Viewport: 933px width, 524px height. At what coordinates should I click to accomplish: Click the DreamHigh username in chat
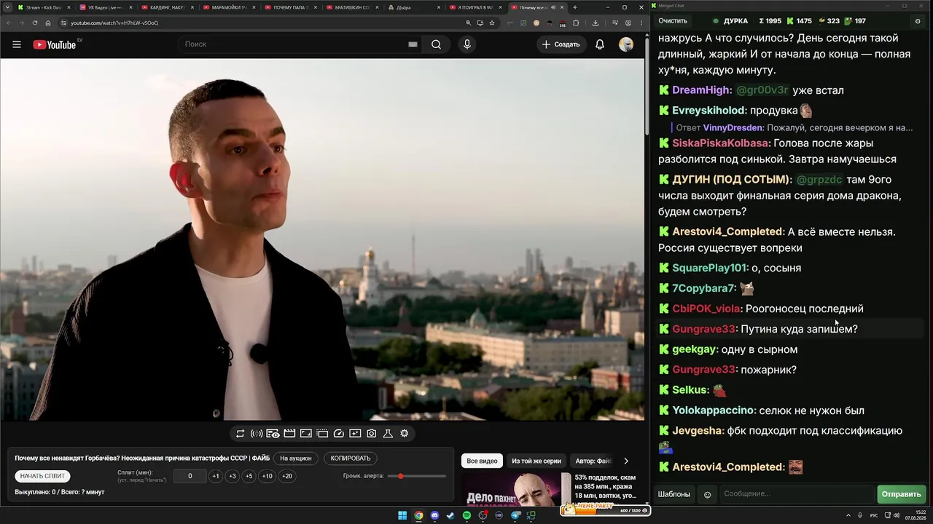[701, 90]
